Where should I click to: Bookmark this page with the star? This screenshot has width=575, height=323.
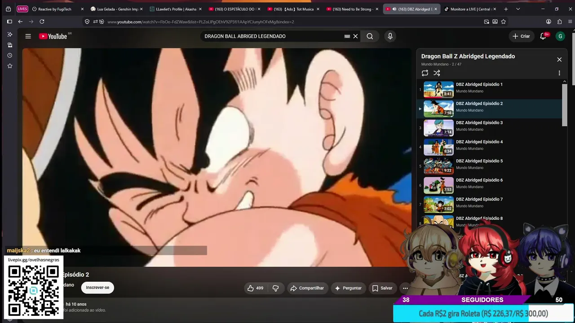click(504, 22)
